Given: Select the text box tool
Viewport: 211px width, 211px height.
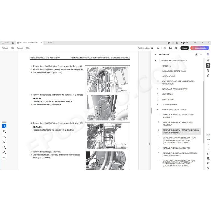Looking at the screenshot, I should click(4, 147).
